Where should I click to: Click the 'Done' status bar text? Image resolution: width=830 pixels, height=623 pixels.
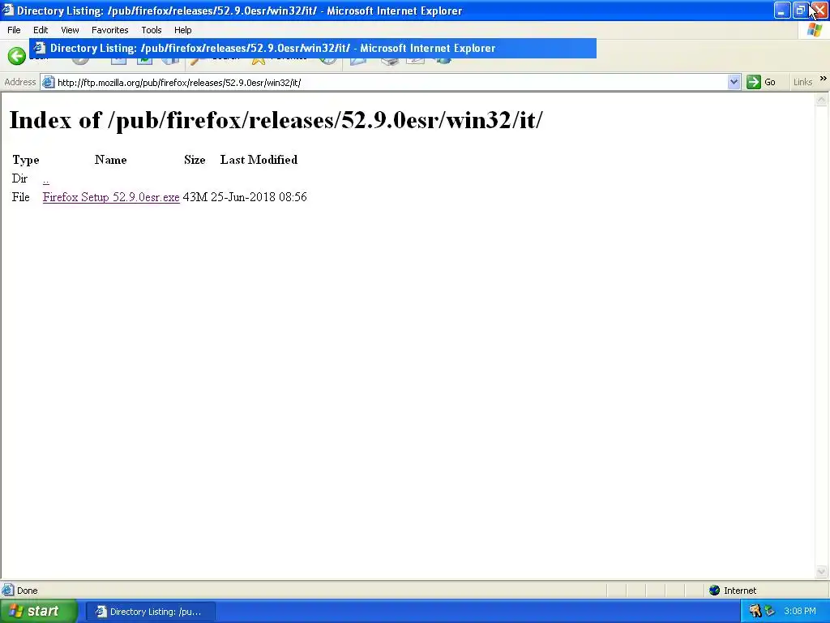27,591
